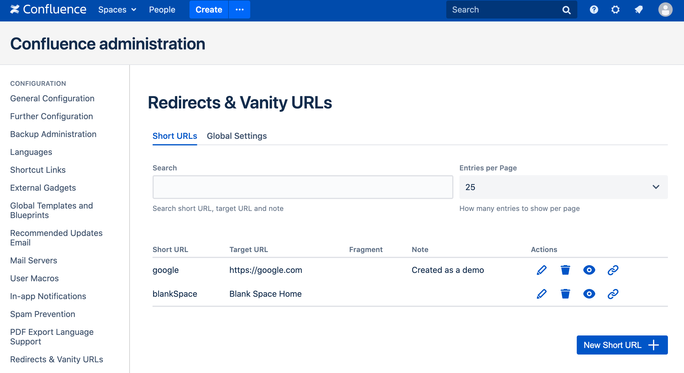Delete the google short URL entry
Screen dimensions: 684x373
pos(565,270)
